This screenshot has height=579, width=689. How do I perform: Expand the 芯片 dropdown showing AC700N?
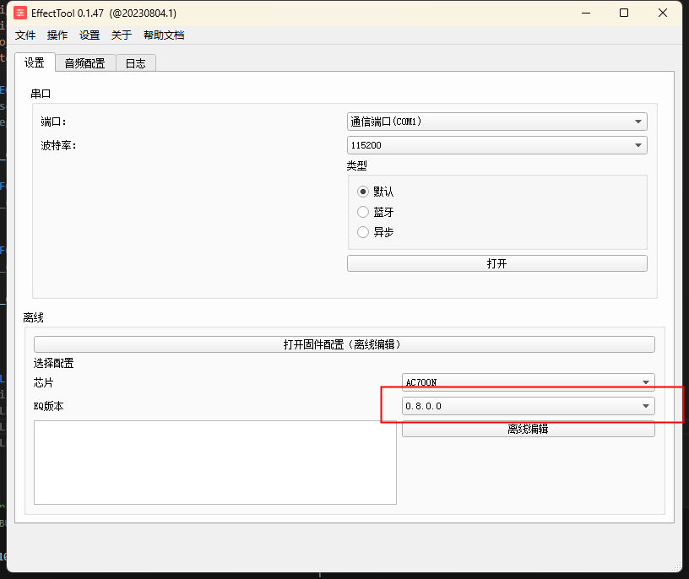tap(529, 382)
